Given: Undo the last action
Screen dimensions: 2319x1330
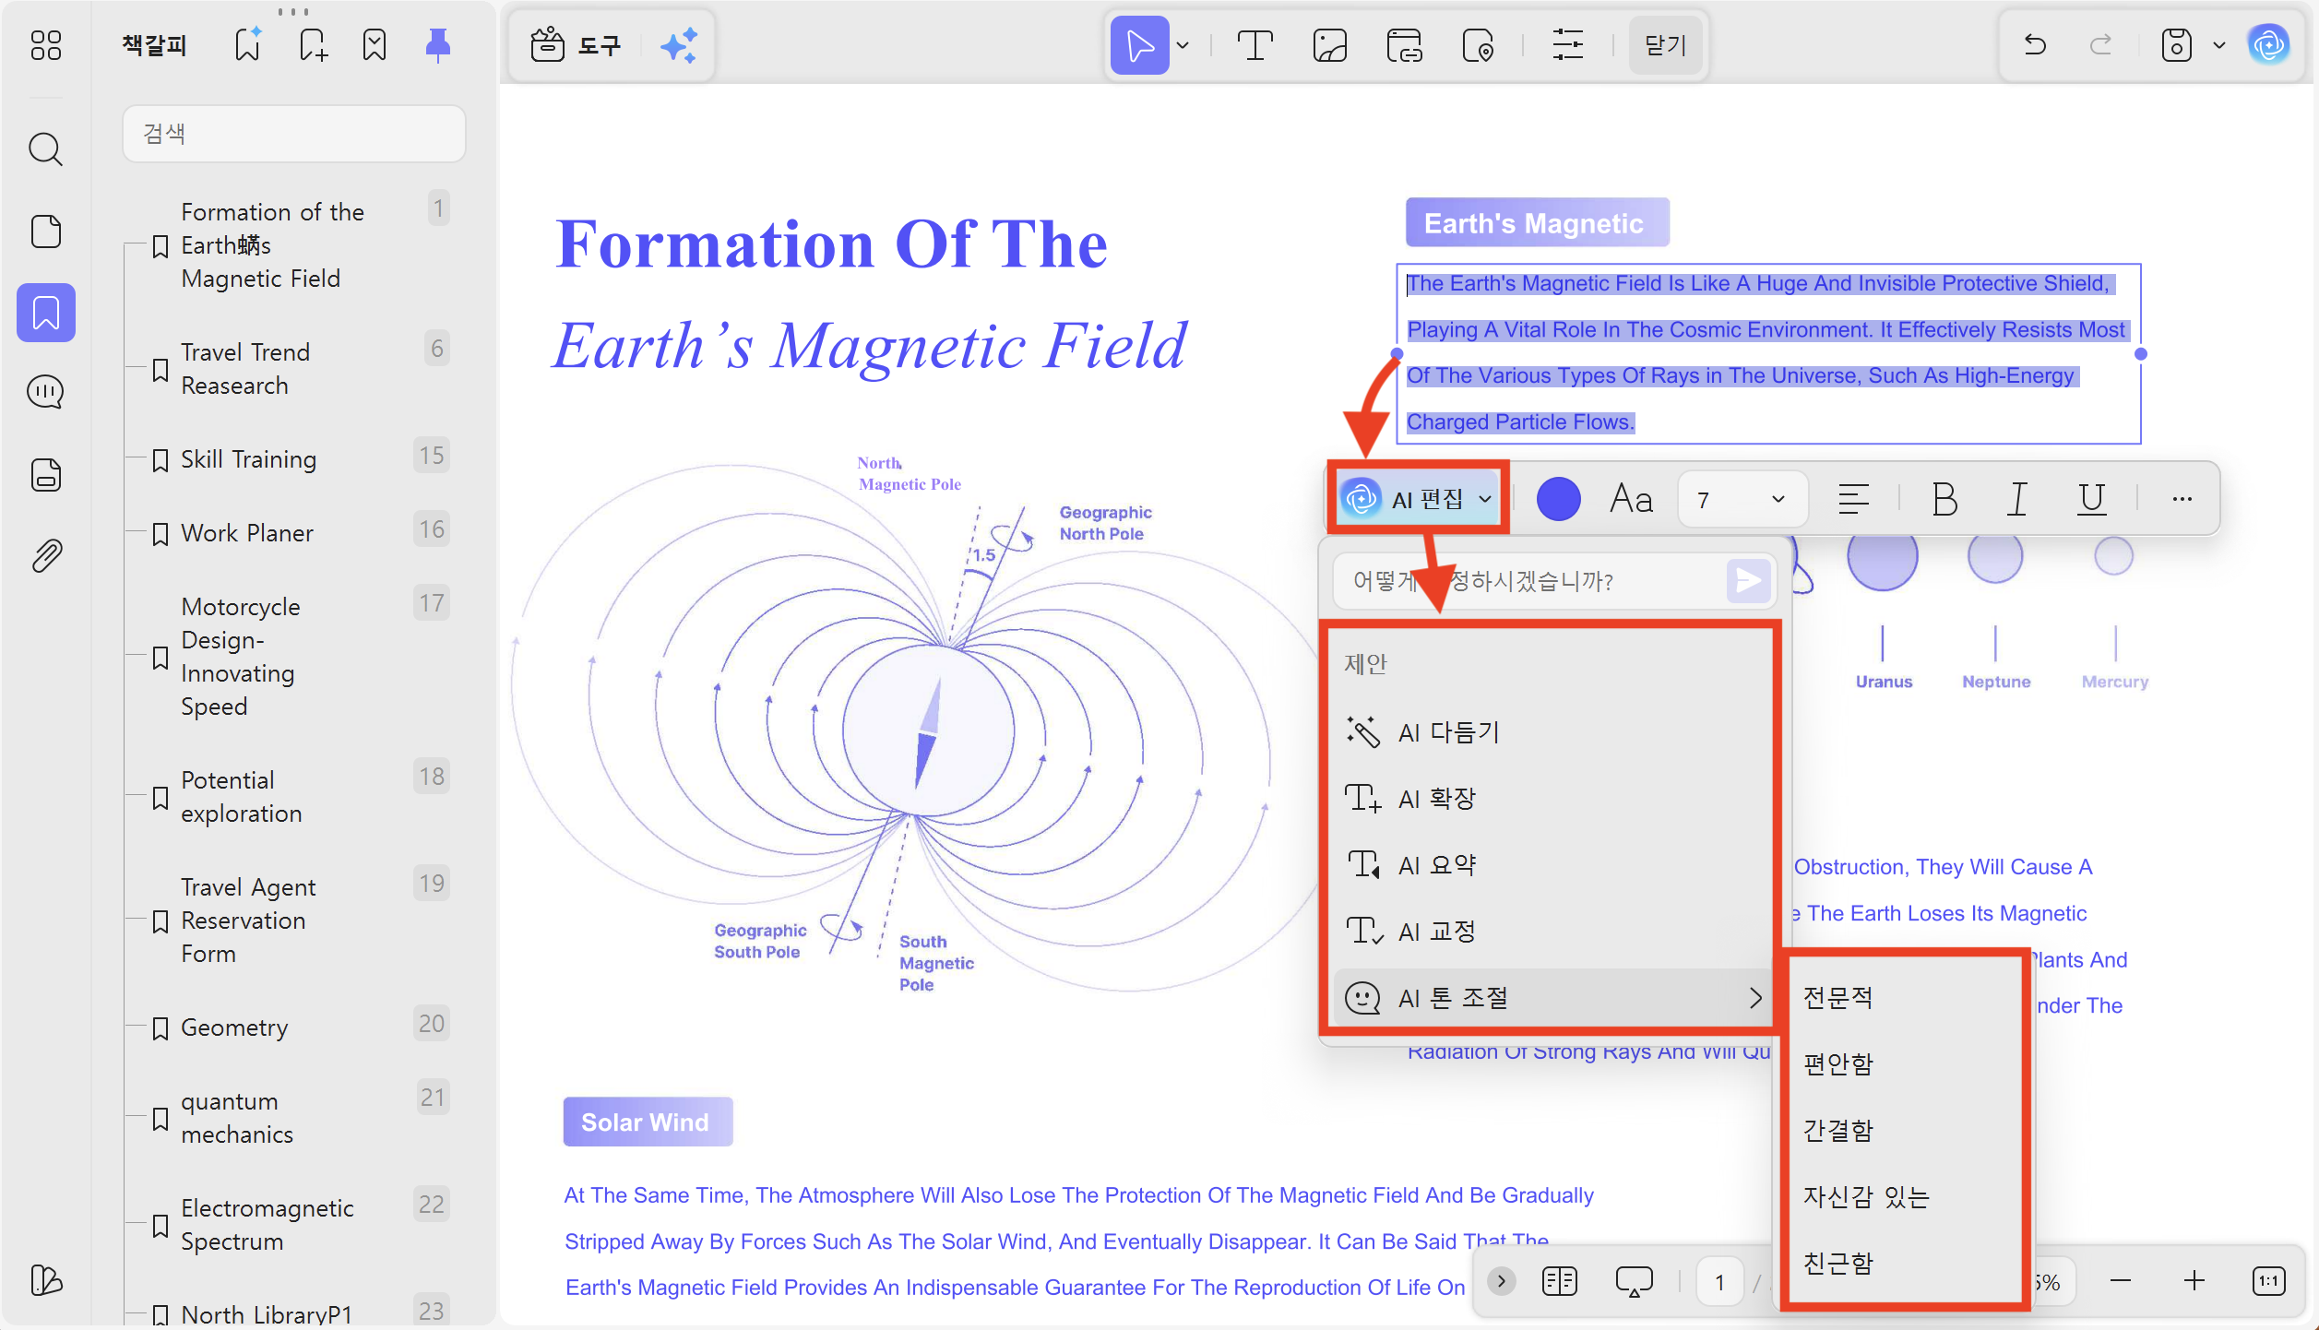Looking at the screenshot, I should tap(2035, 44).
